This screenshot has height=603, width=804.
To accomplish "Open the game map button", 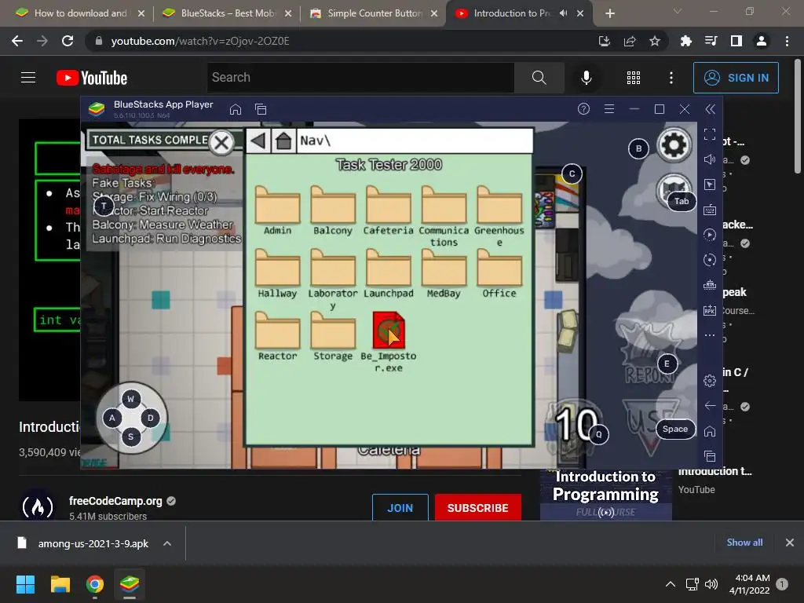I will pyautogui.click(x=674, y=190).
